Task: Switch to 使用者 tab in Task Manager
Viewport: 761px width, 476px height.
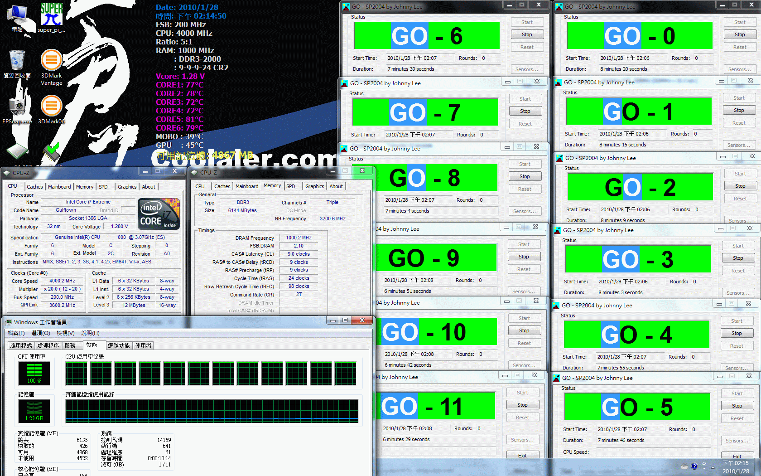Action: [x=144, y=346]
